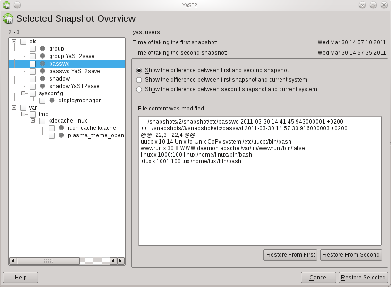Click the file icon beside shadow.YaST2save

(42, 86)
